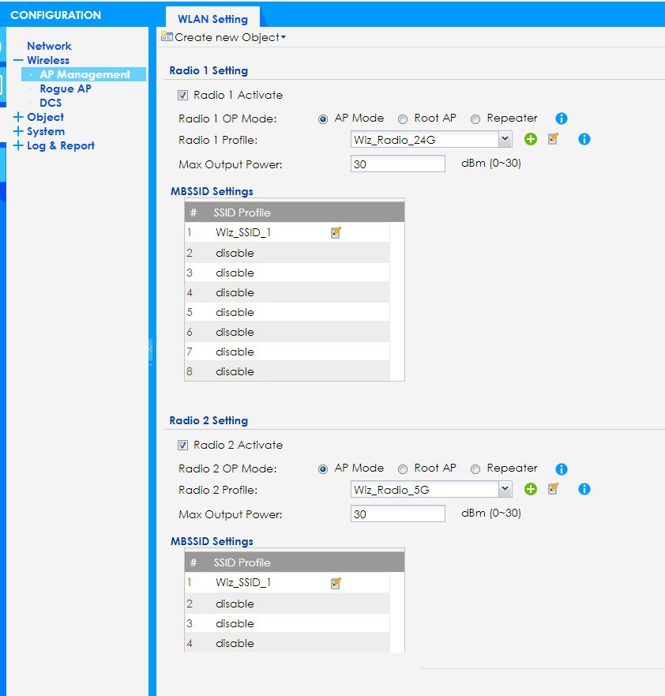
Task: Select Repeater for Radio 1
Action: (x=475, y=119)
